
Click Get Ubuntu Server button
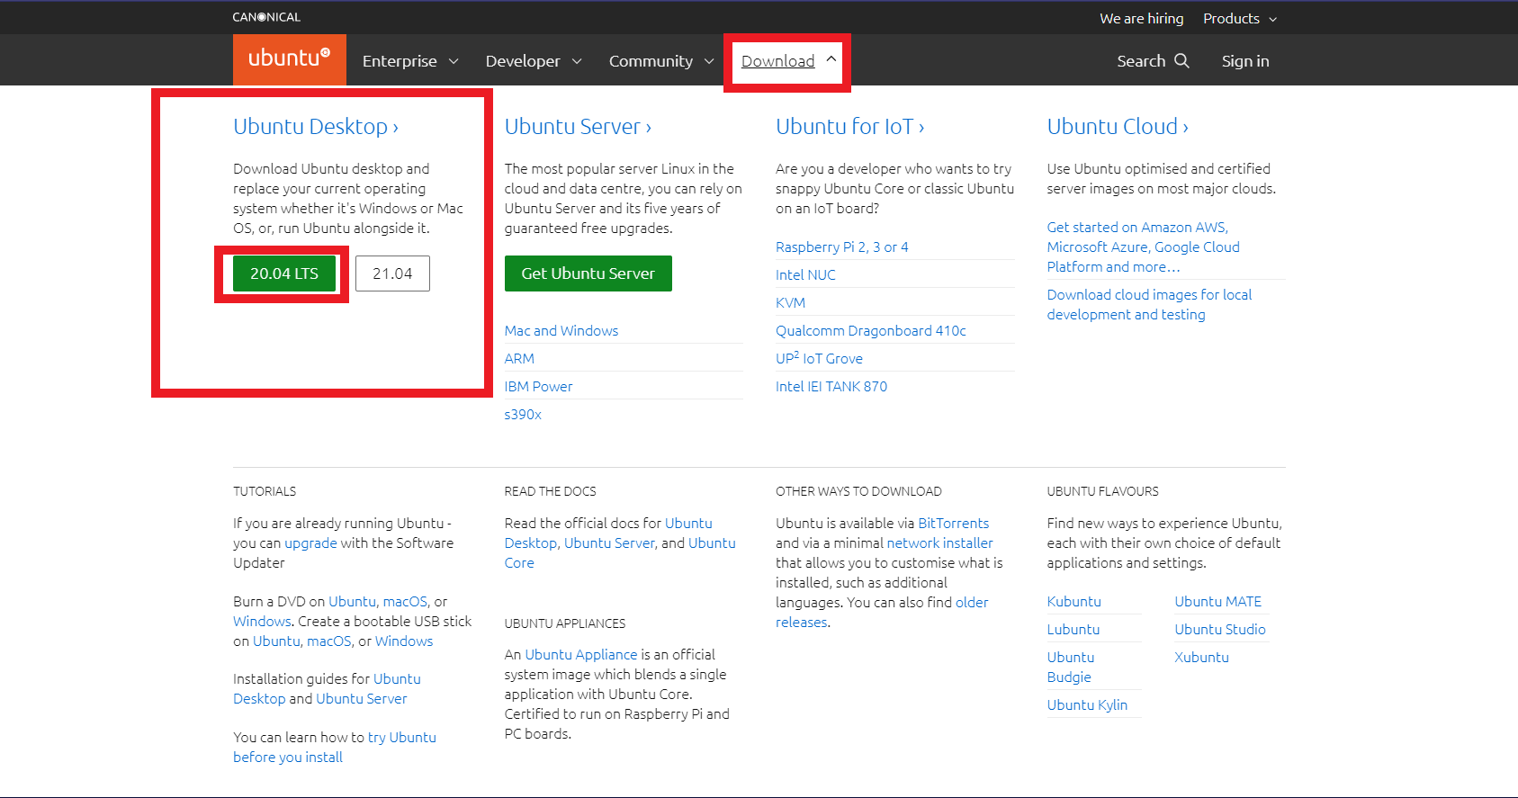(588, 273)
